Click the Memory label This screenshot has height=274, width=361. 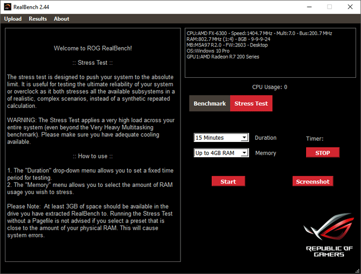(x=266, y=153)
